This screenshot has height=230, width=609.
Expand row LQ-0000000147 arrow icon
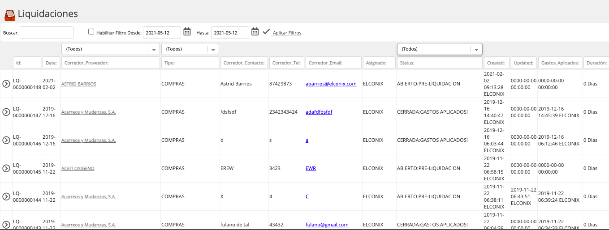pyautogui.click(x=6, y=112)
